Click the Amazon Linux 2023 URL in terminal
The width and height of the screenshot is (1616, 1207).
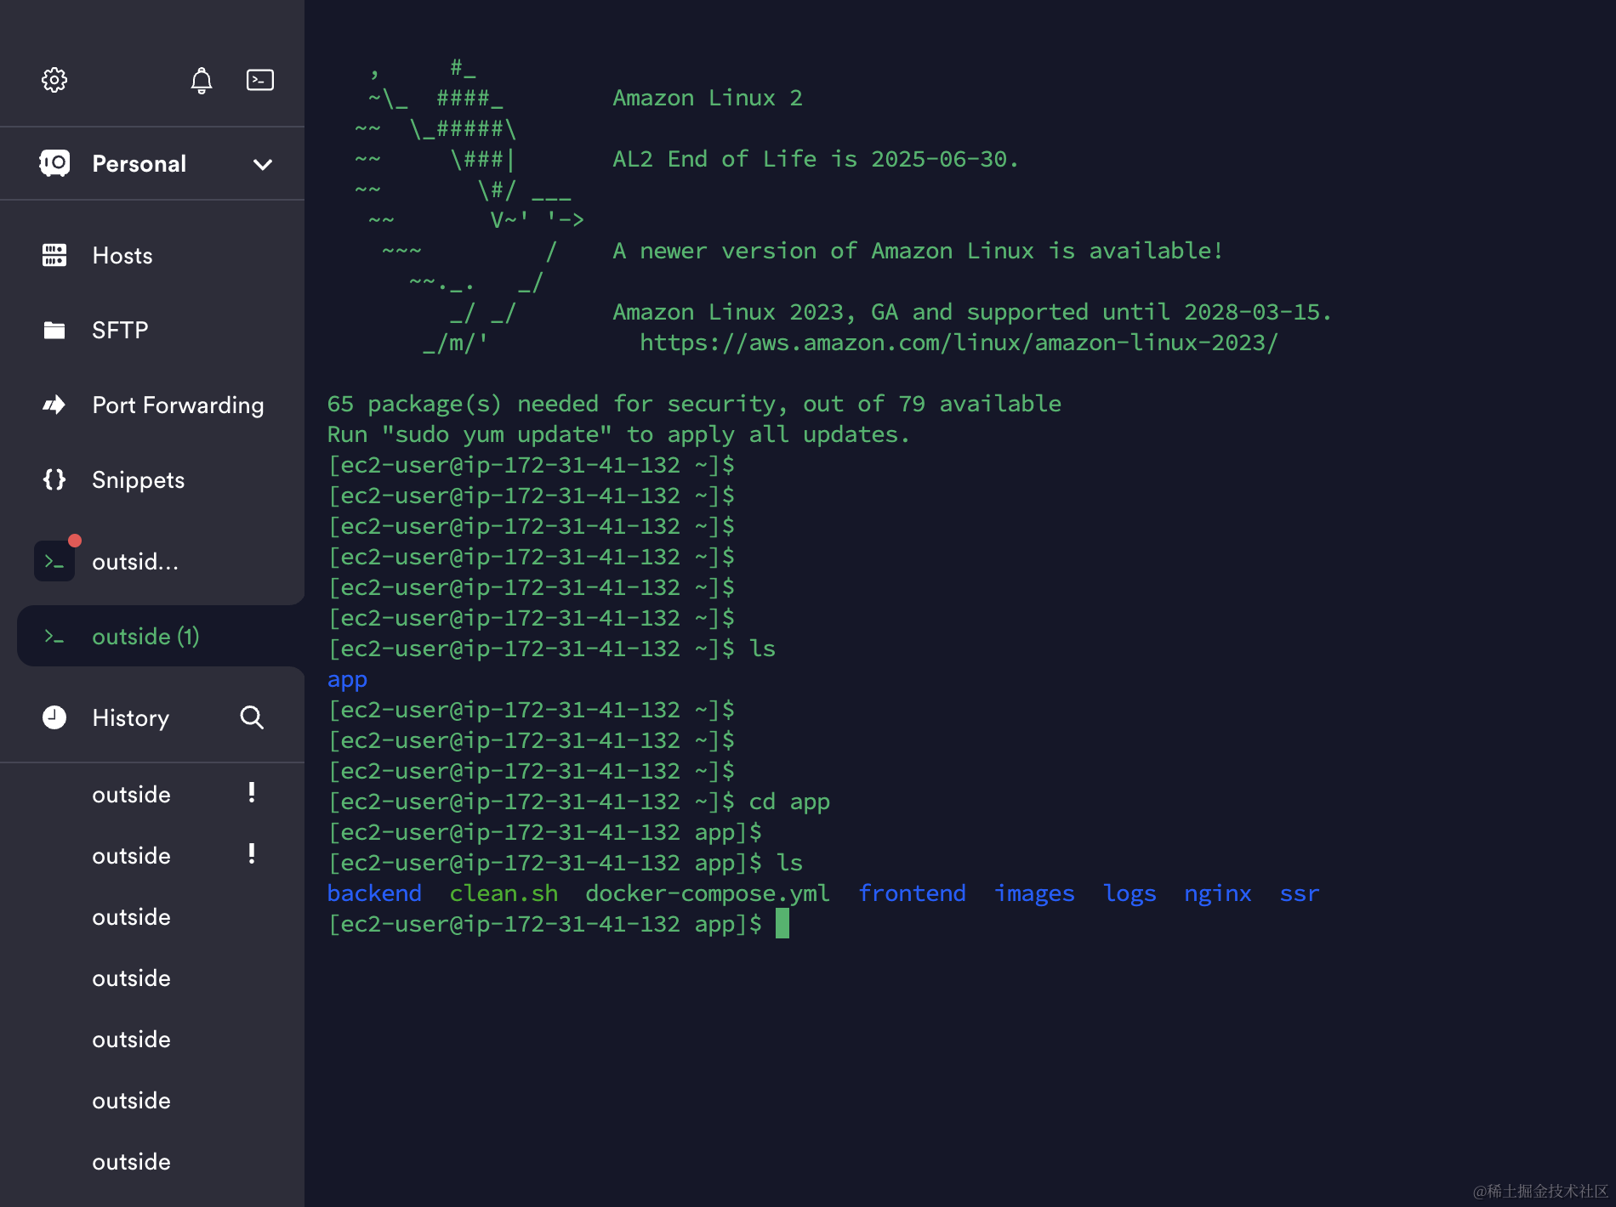pyautogui.click(x=959, y=343)
